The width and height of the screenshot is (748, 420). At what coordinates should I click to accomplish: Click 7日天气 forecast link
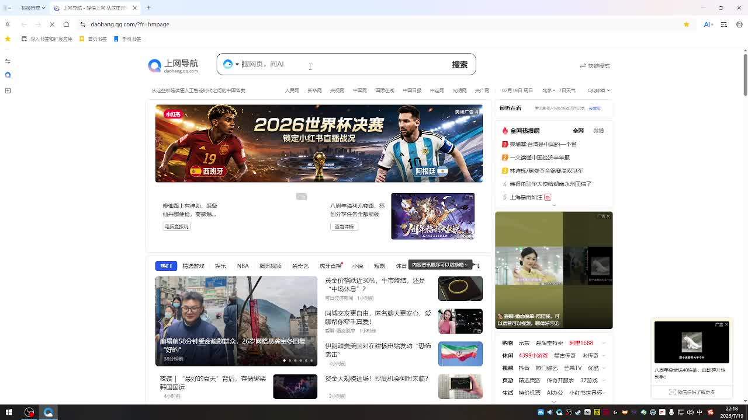pos(567,90)
